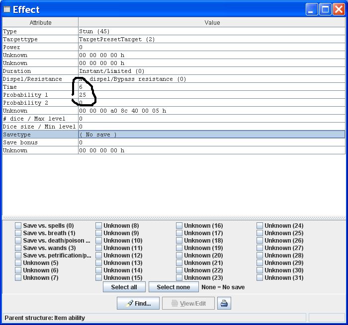
Task: Click the Value column header
Action: click(212, 22)
